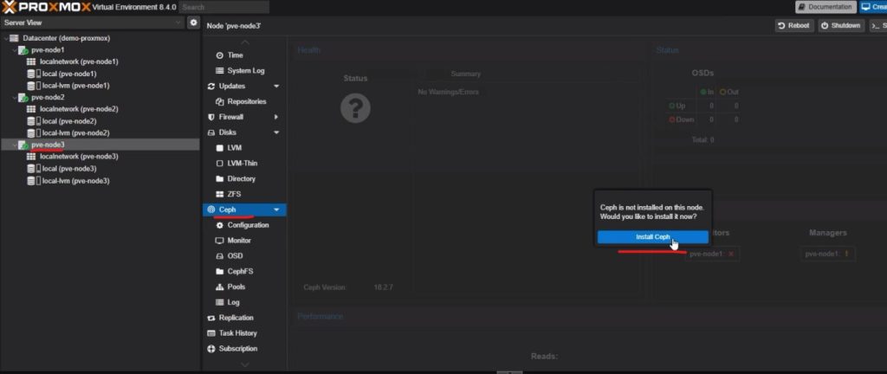The height and width of the screenshot is (374, 887).
Task: Click the Pools sitemap icon
Action: pos(220,287)
